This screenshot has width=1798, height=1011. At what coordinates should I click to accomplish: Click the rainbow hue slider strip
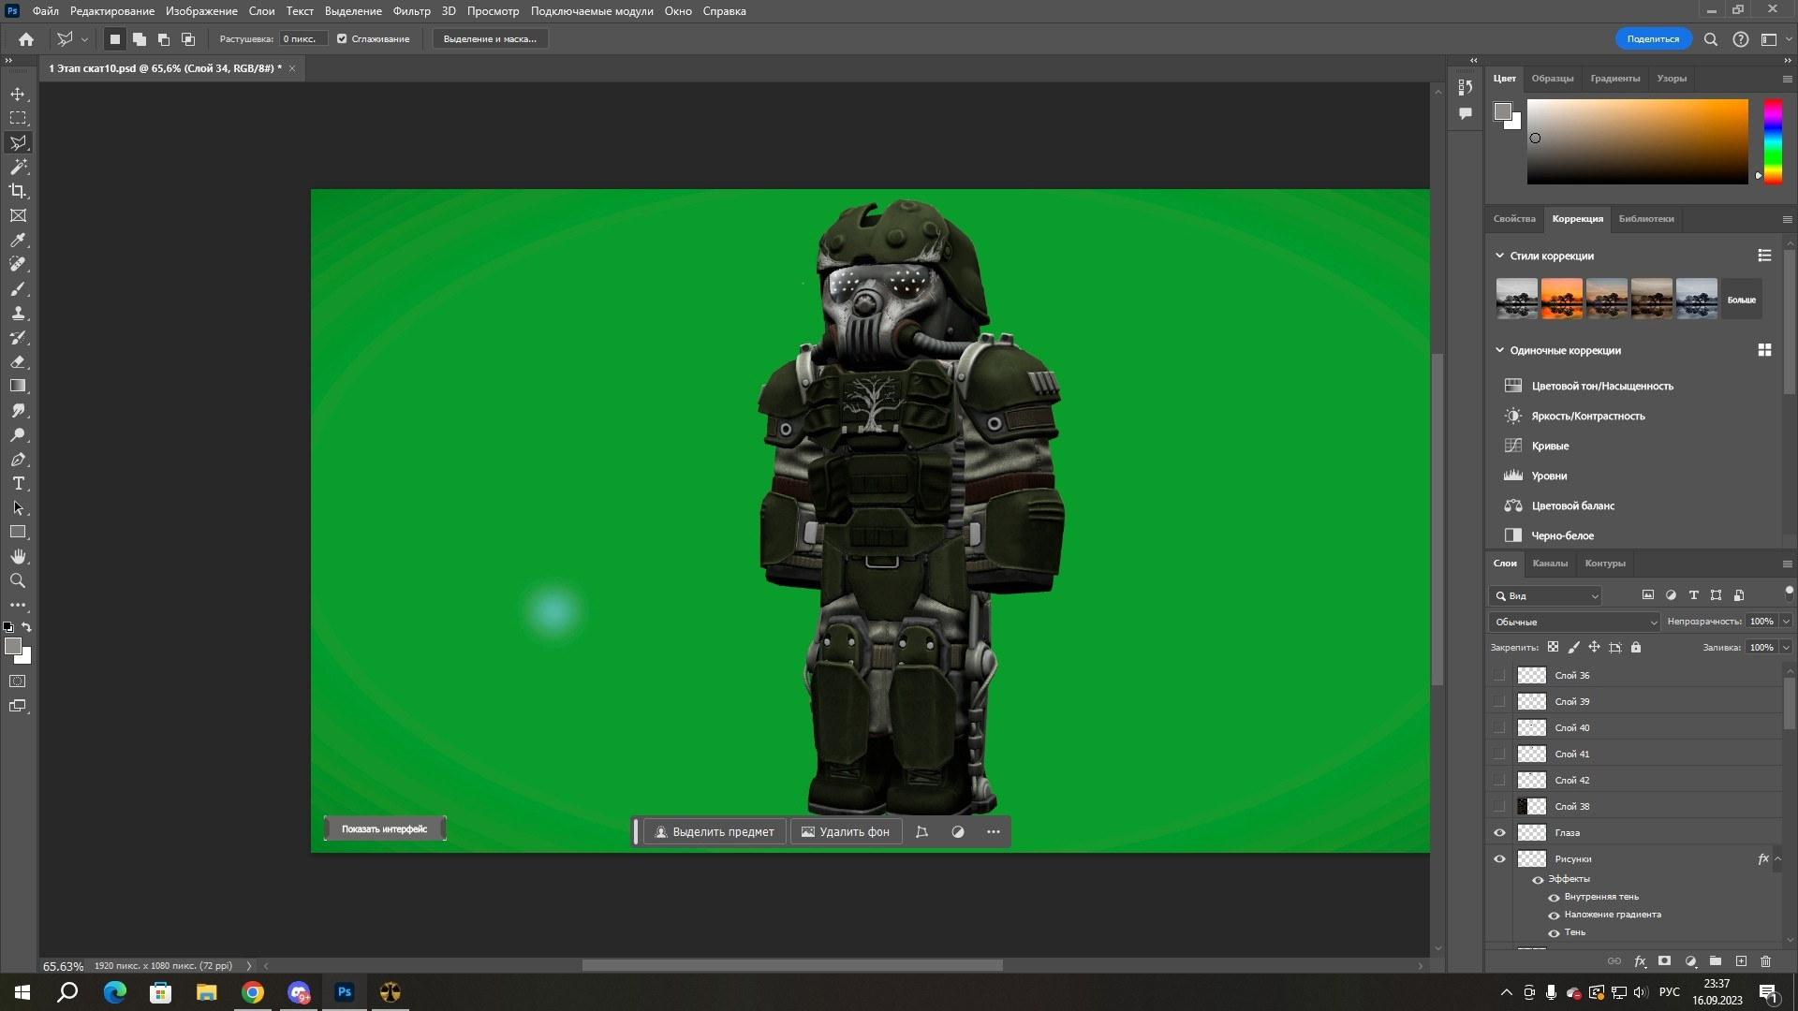(1773, 141)
